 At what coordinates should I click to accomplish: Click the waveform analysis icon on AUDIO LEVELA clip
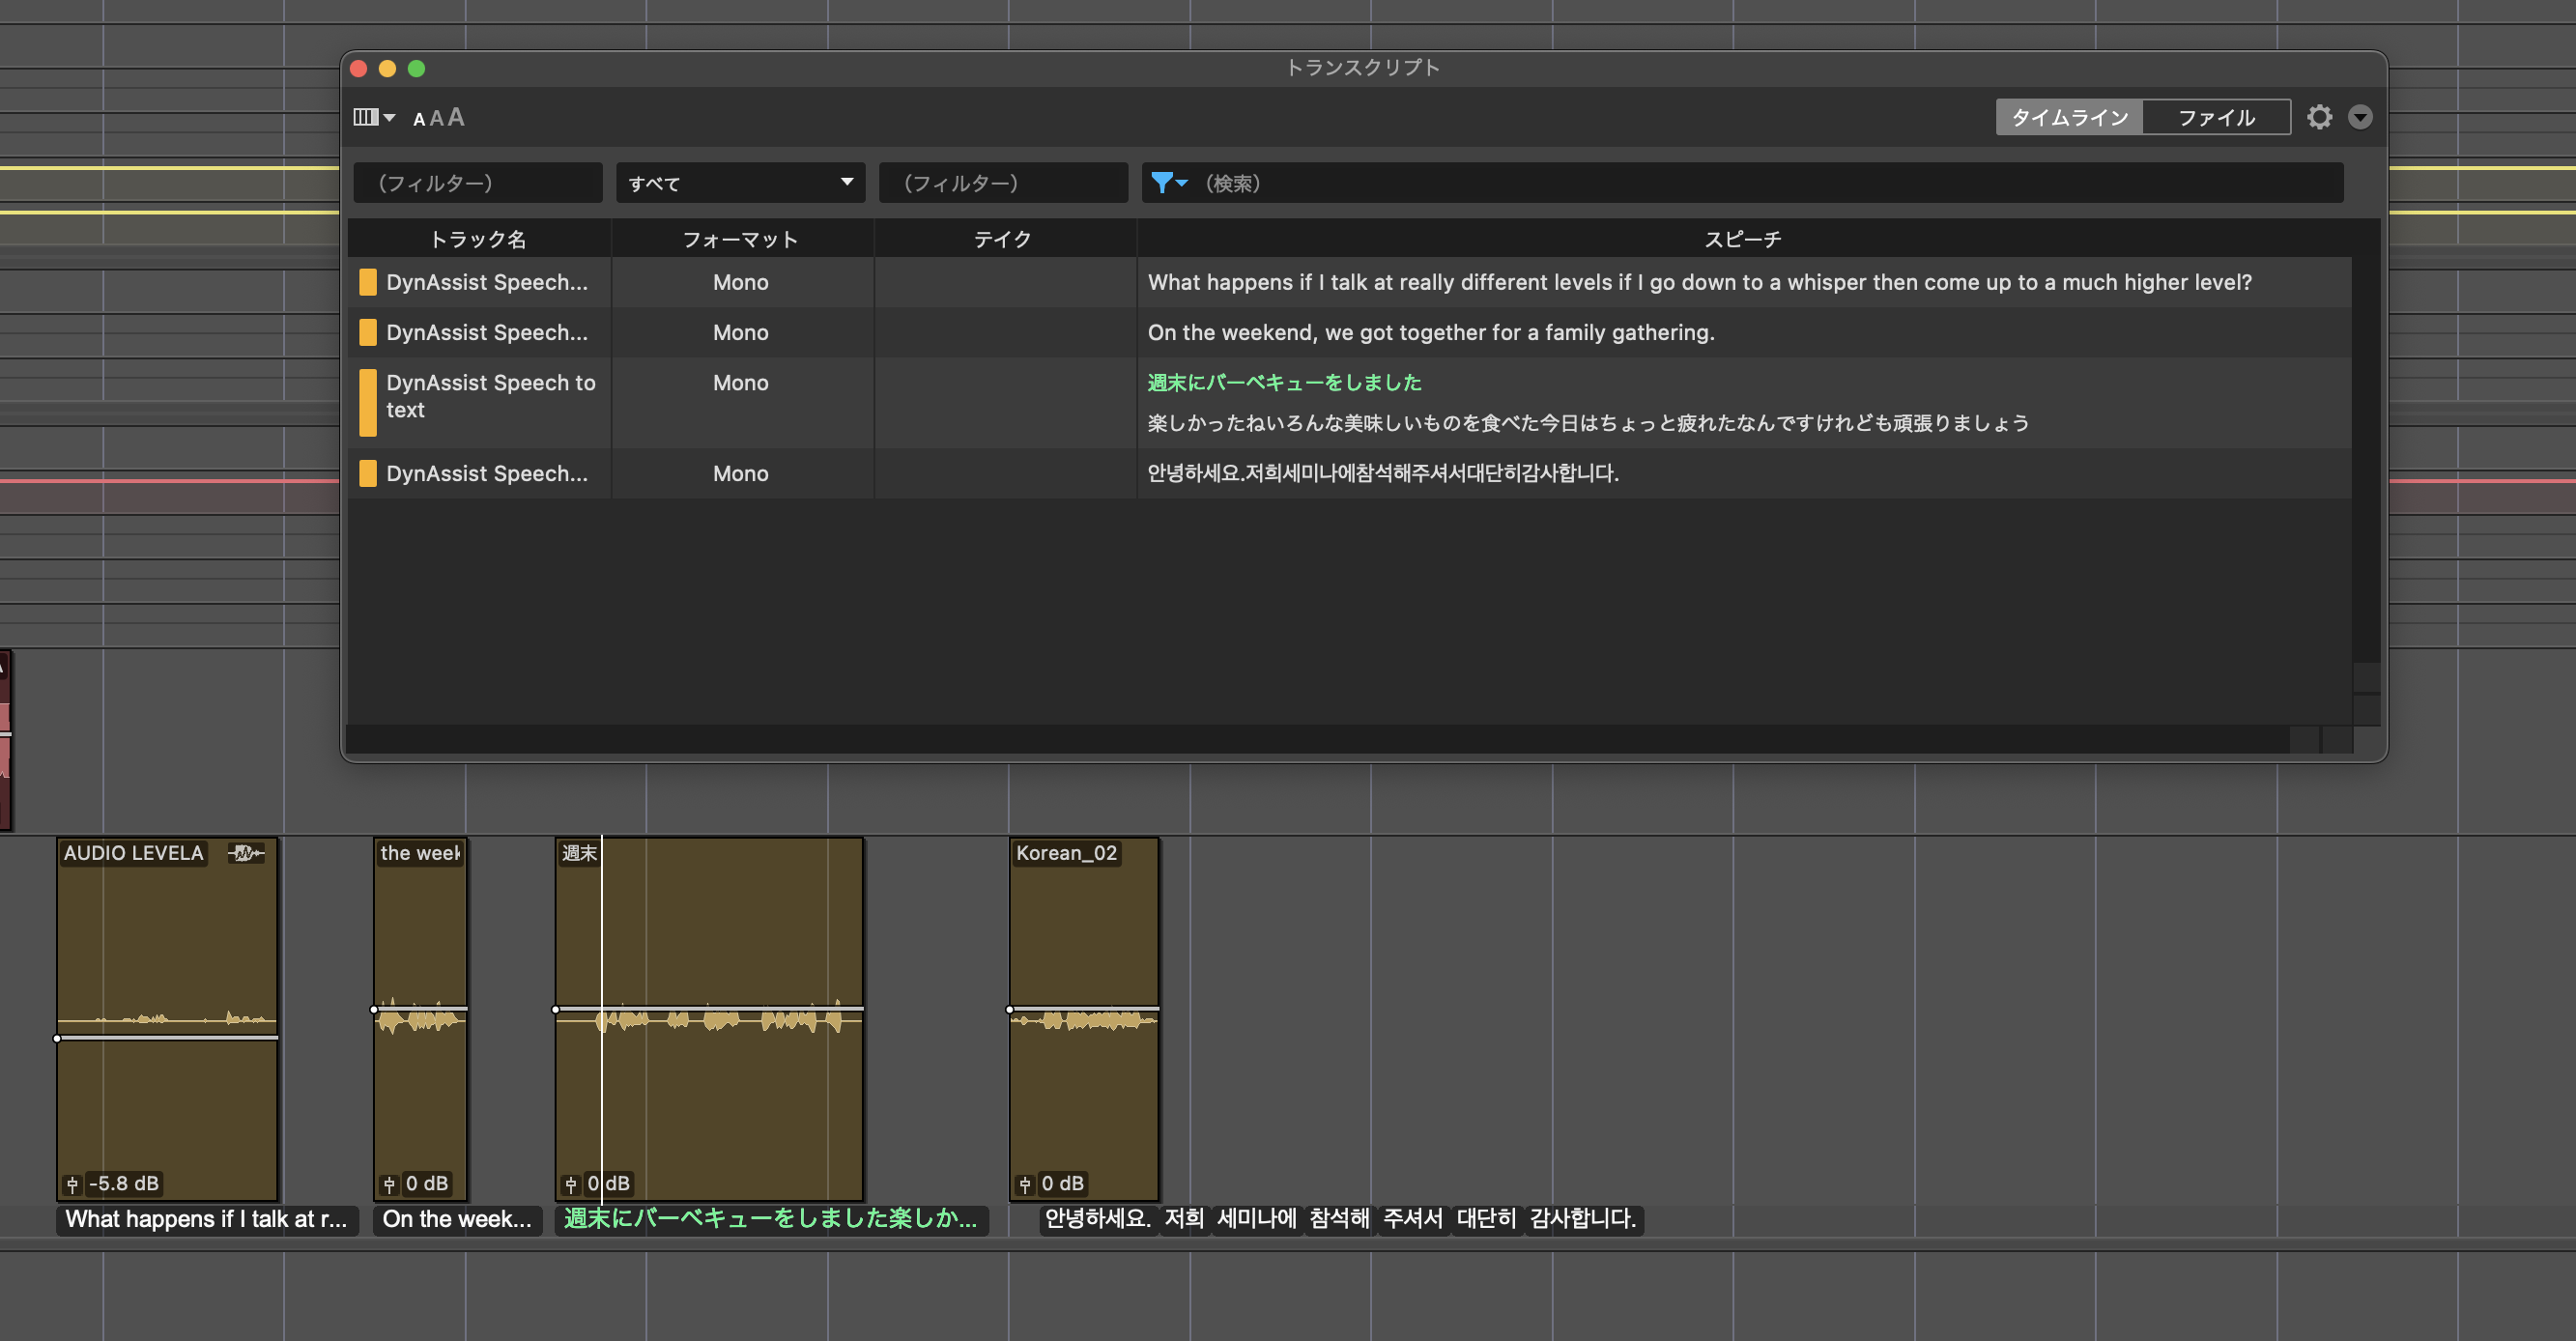[x=246, y=853]
